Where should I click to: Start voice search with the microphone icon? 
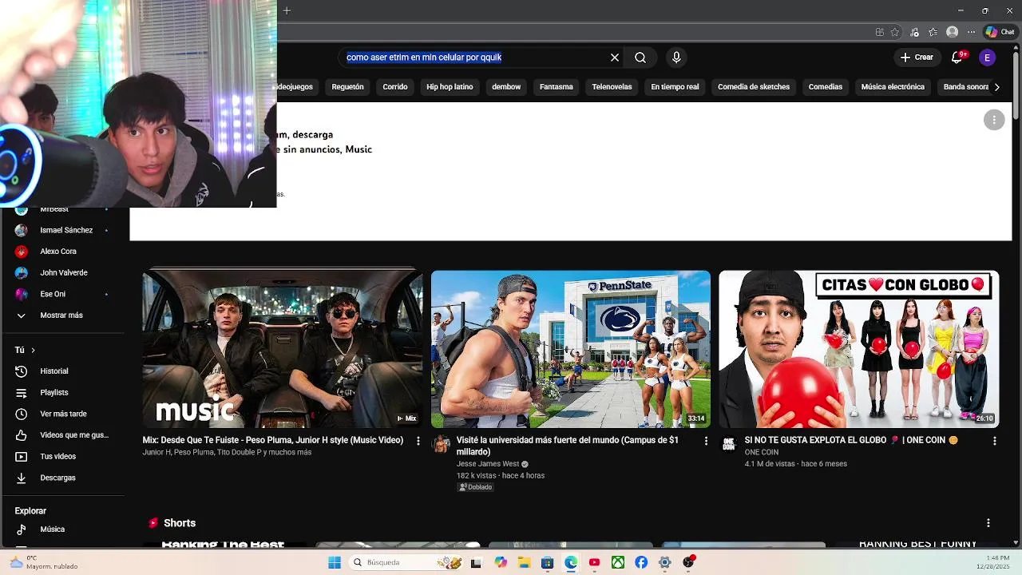click(x=676, y=57)
